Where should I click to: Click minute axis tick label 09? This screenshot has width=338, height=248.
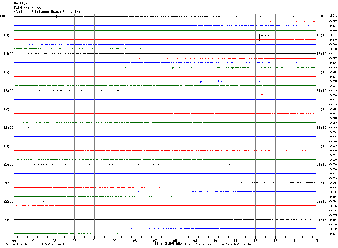point(195,241)
